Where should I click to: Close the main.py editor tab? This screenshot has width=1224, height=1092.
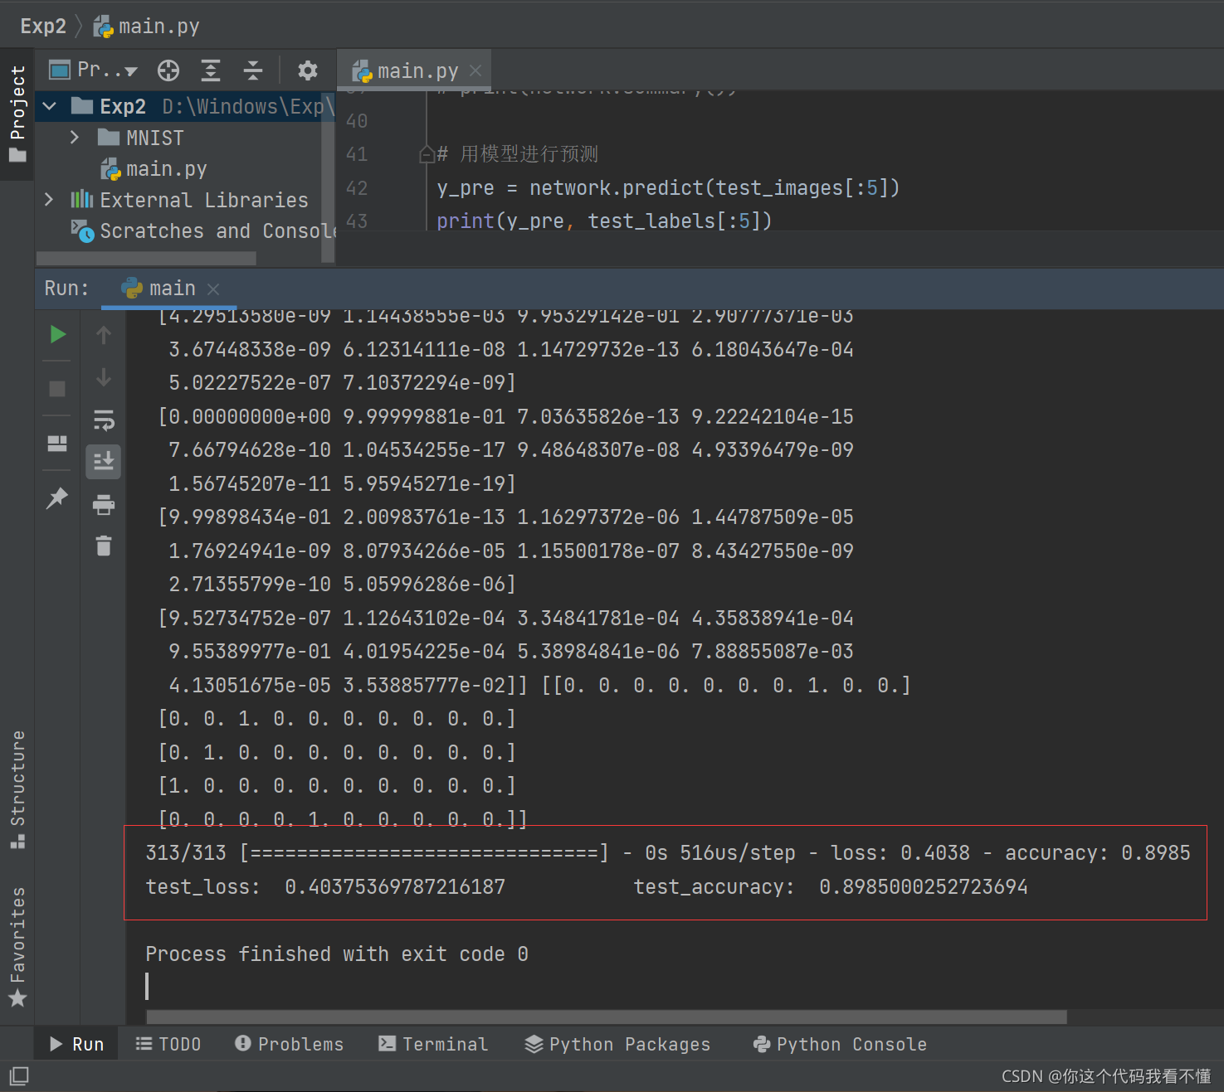pos(475,71)
